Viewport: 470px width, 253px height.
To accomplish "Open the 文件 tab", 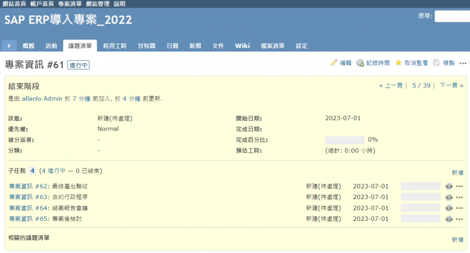I will click(x=218, y=46).
